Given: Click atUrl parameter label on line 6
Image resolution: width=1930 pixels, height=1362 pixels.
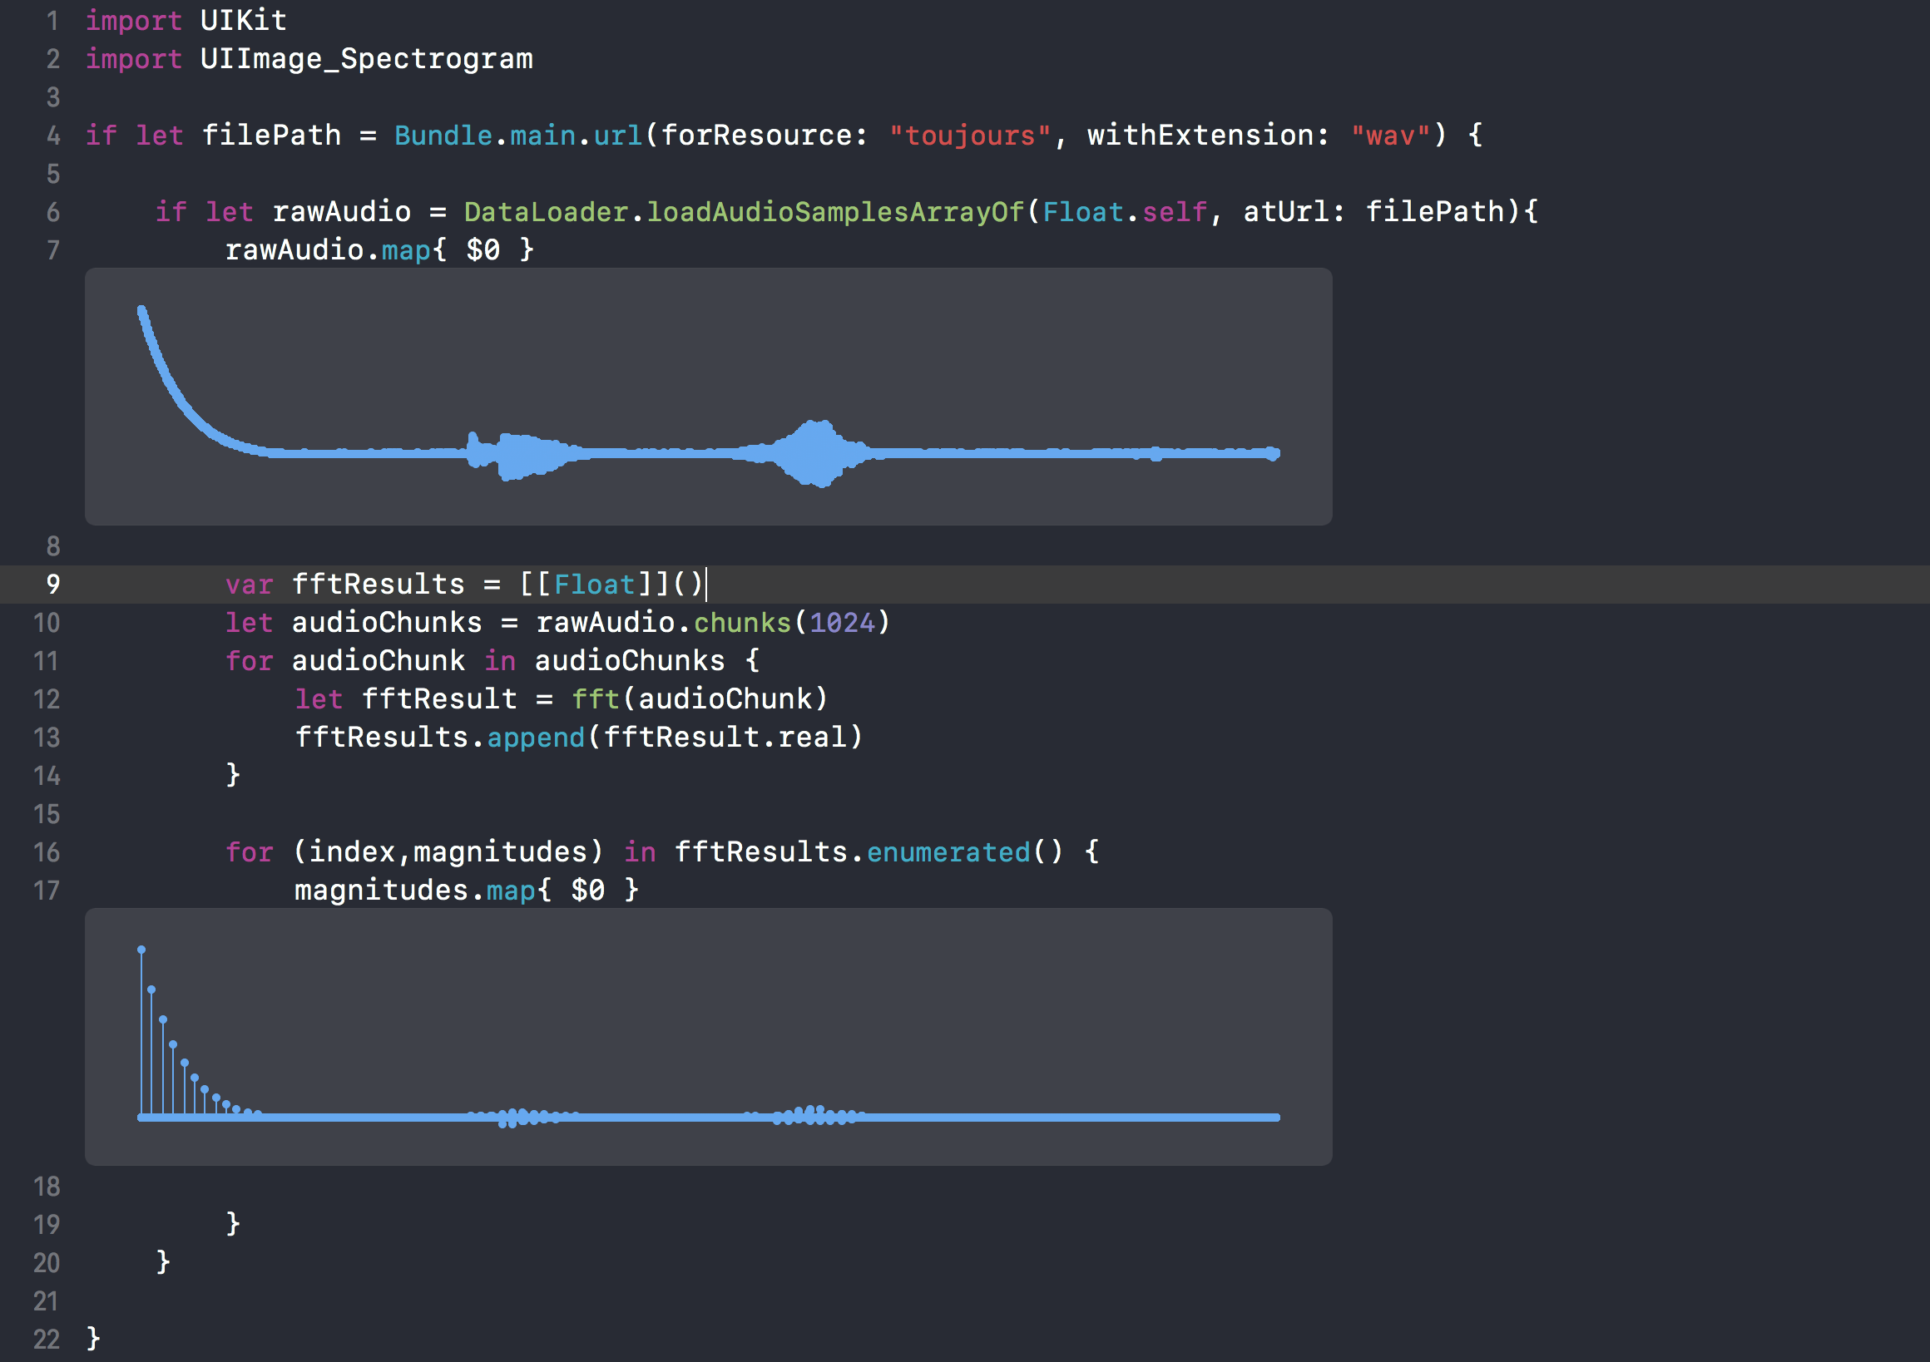Looking at the screenshot, I should point(1294,212).
